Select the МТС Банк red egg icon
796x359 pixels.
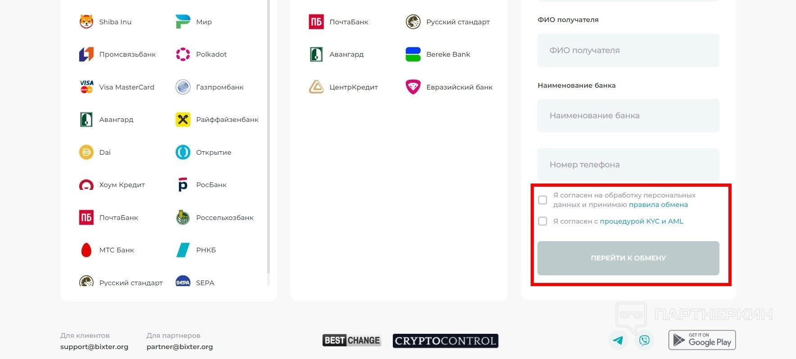(86, 250)
